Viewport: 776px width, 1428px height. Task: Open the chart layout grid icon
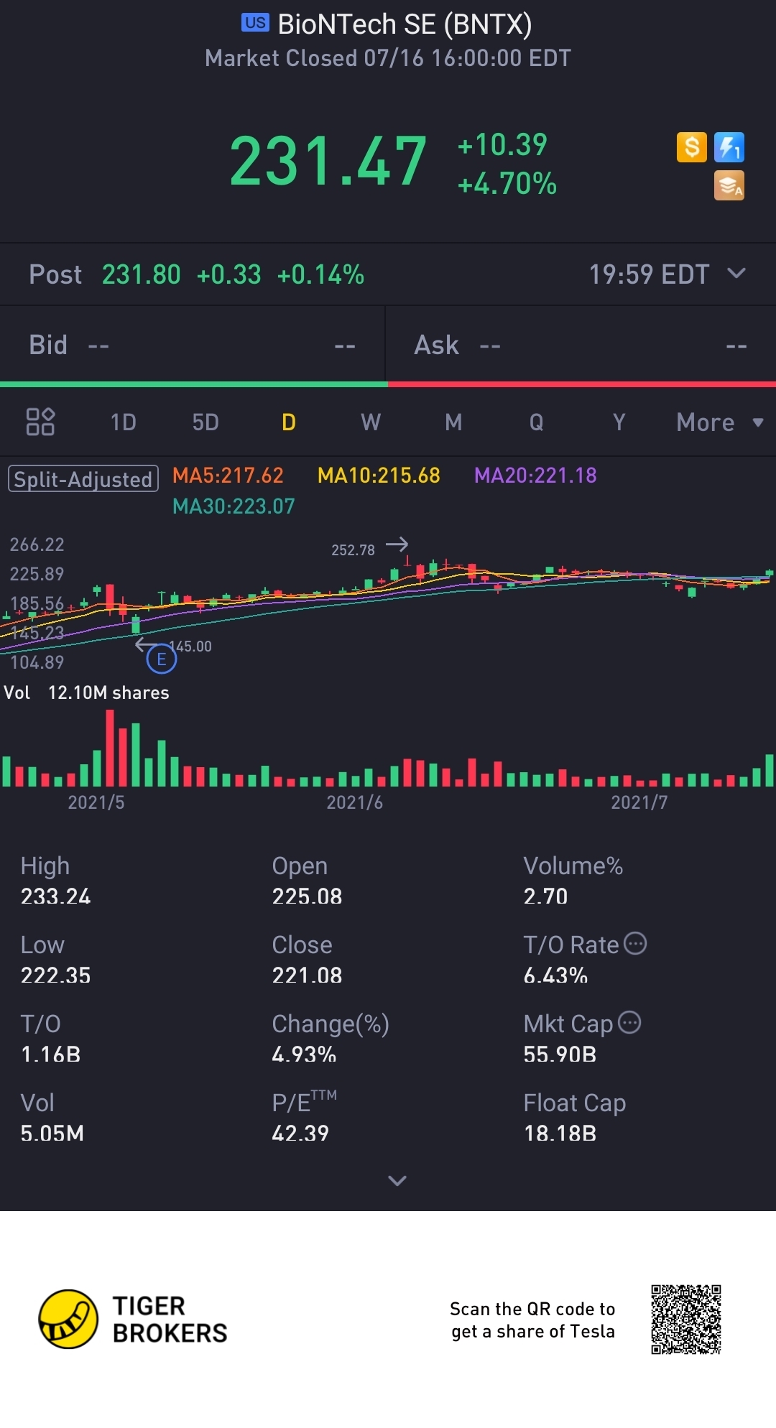[40, 422]
